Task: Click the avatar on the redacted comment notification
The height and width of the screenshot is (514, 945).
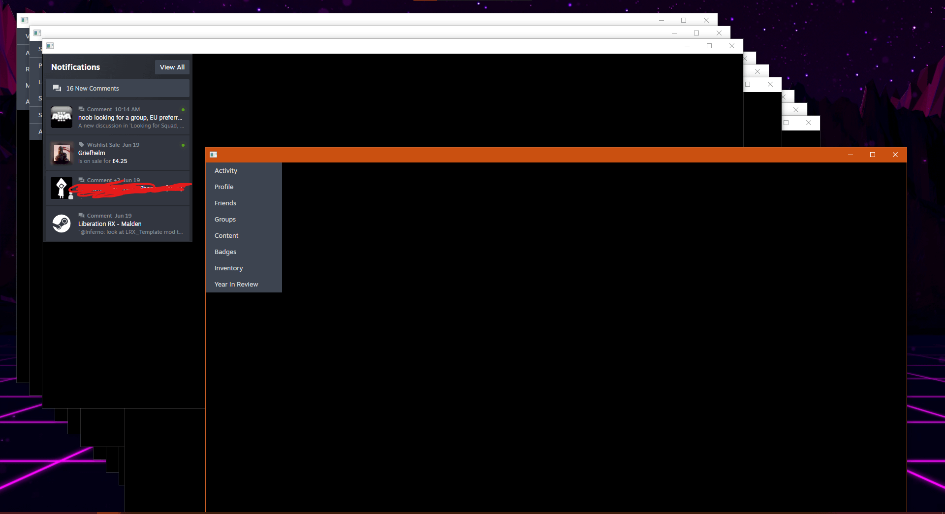Action: tap(62, 188)
